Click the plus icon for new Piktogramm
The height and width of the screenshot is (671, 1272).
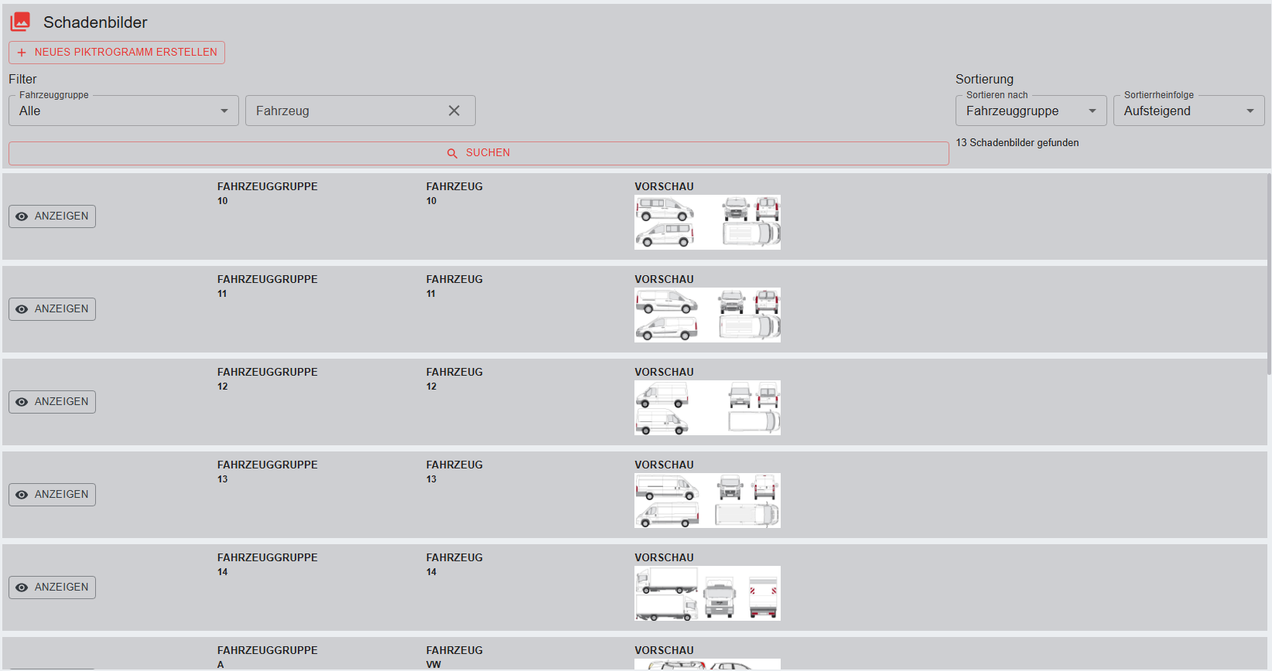pos(22,53)
